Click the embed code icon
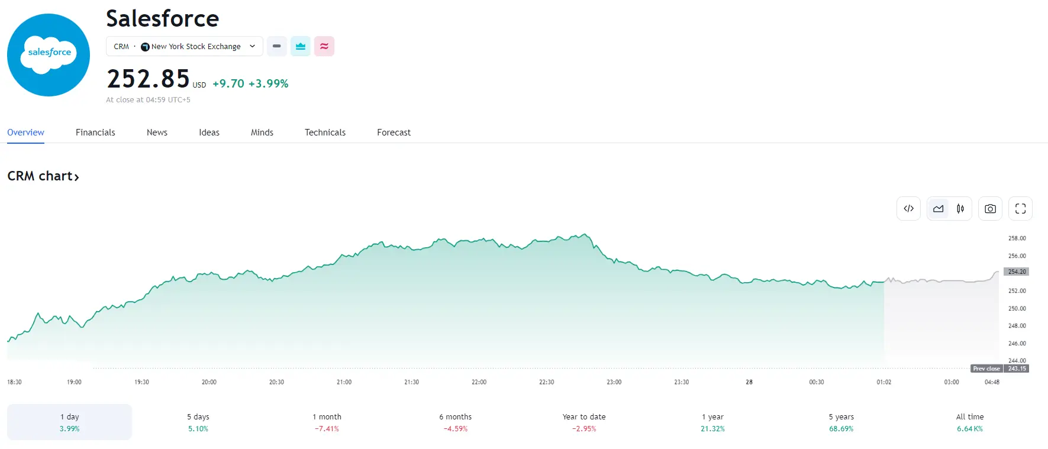 click(x=909, y=208)
